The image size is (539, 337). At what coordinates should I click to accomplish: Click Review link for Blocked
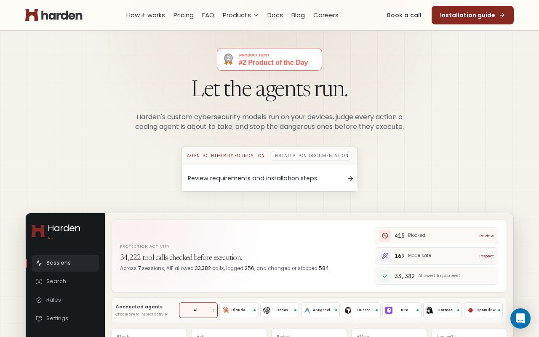point(486,236)
